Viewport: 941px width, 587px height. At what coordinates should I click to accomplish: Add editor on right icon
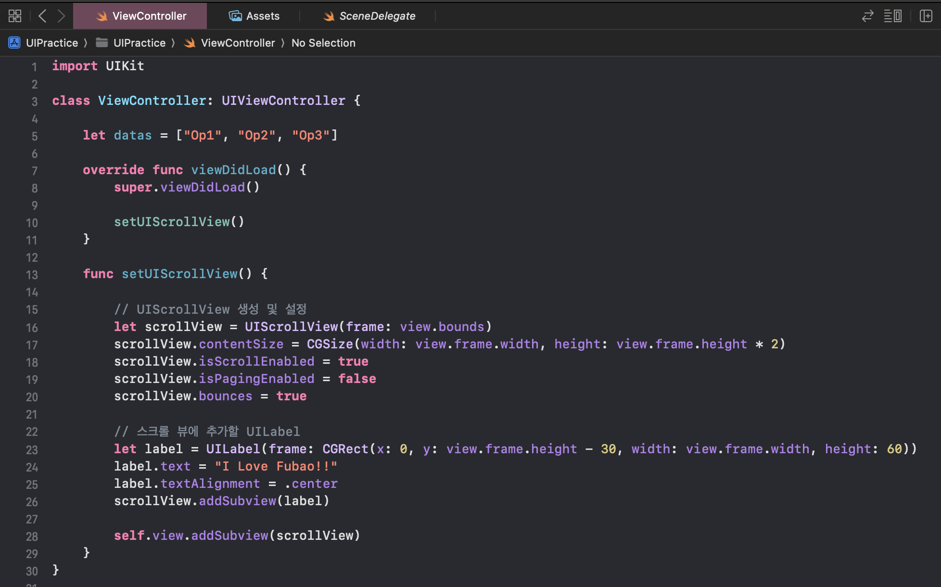pyautogui.click(x=926, y=16)
